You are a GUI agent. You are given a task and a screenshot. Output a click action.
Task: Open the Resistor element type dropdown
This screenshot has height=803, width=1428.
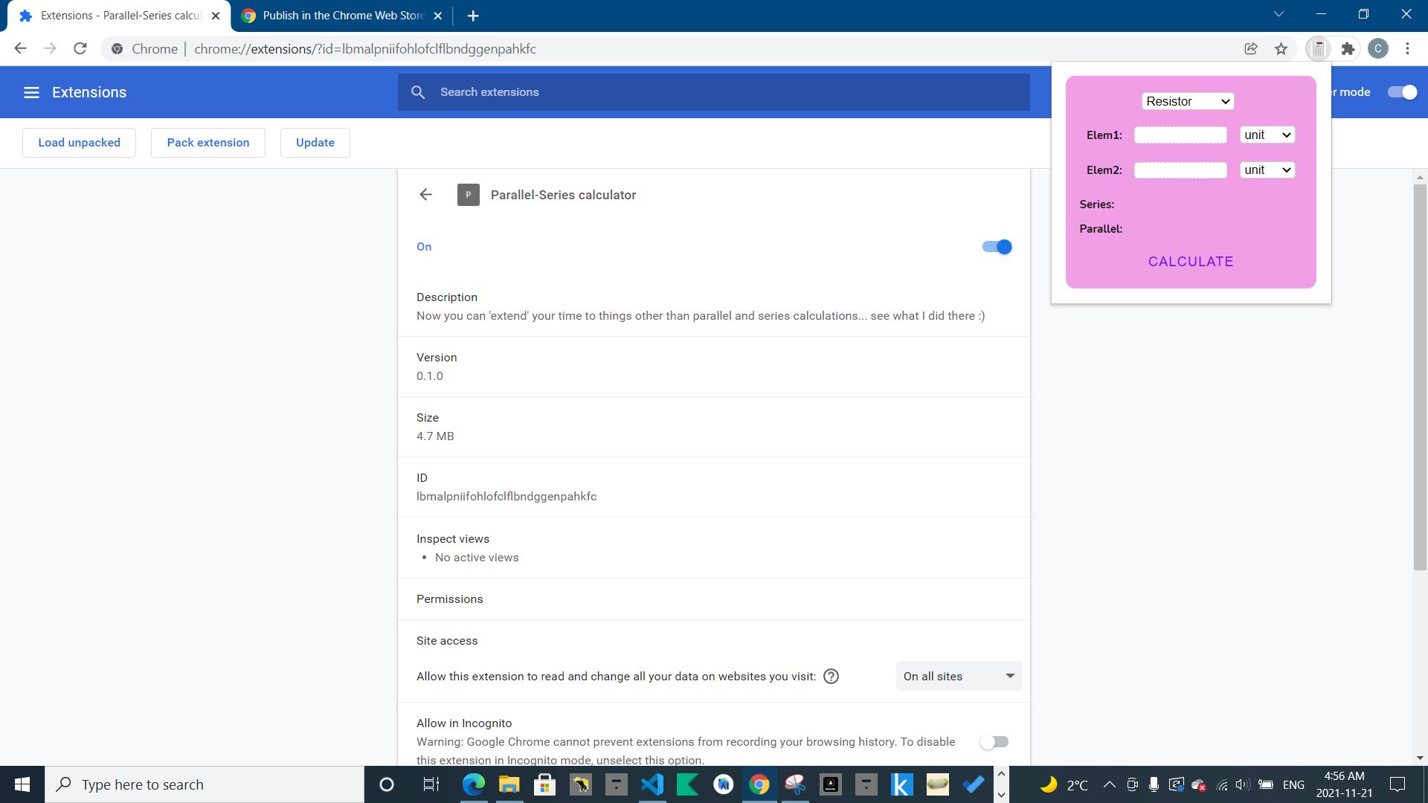tap(1188, 101)
